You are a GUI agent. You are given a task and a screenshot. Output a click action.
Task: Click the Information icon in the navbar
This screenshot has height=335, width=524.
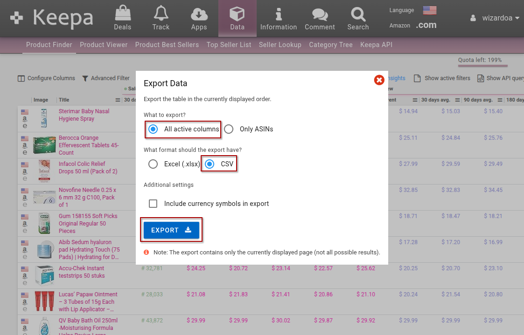click(x=279, y=15)
